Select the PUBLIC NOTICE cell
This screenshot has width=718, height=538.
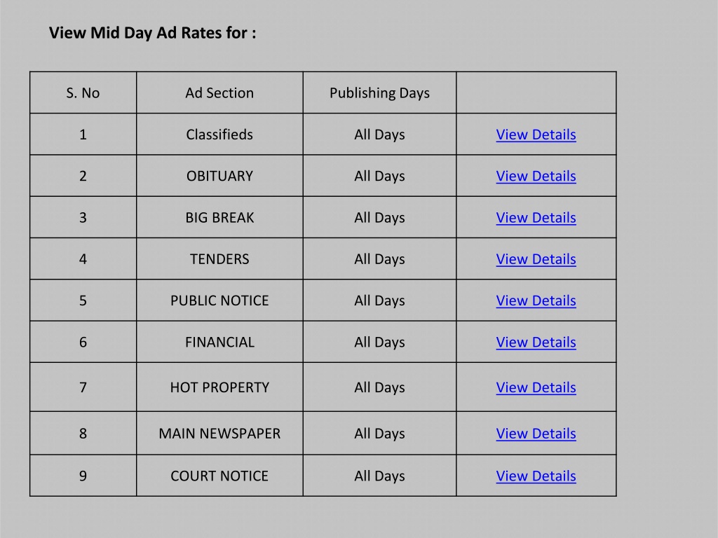coord(219,301)
